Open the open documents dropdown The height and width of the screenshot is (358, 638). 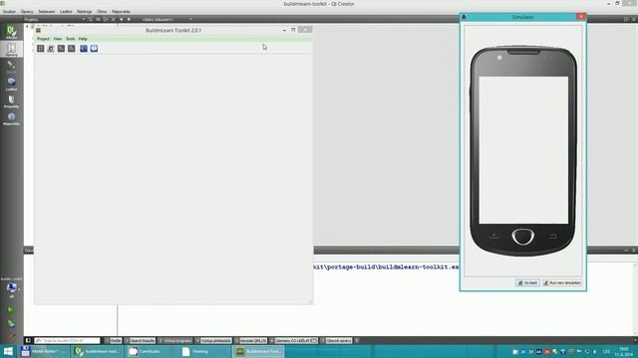pos(166,19)
